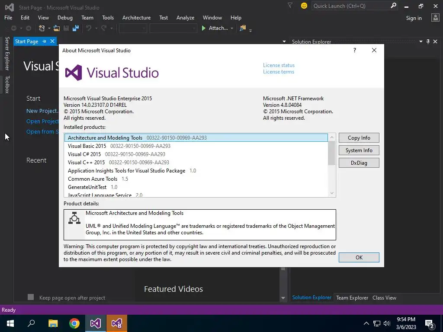The image size is (443, 332).
Task: Select Visual C++ 2015 in installed products
Action: [x=196, y=163]
